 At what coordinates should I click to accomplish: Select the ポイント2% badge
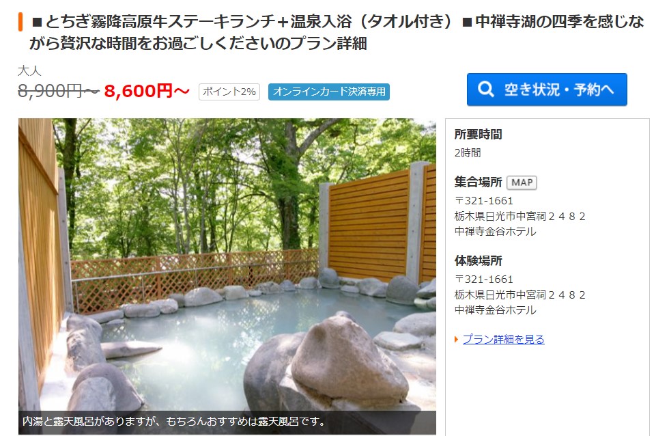pos(229,92)
